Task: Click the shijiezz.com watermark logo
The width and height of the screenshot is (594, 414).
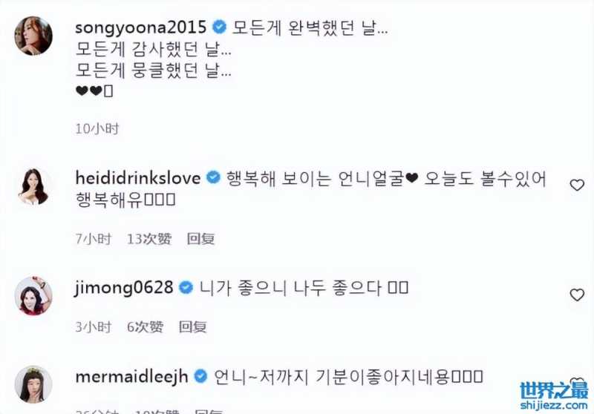Action: (554, 395)
